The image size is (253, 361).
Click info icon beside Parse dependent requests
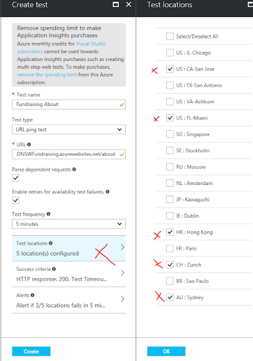[x=74, y=169]
